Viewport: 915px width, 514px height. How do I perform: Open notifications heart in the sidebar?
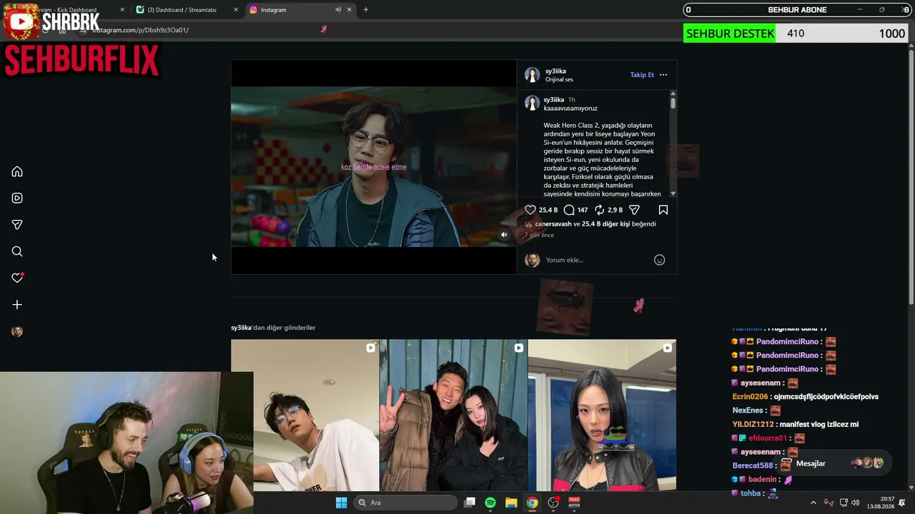tap(17, 278)
